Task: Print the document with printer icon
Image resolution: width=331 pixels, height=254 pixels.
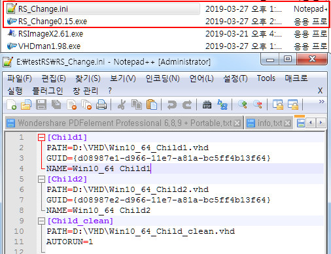Action: pyautogui.click(x=101, y=104)
